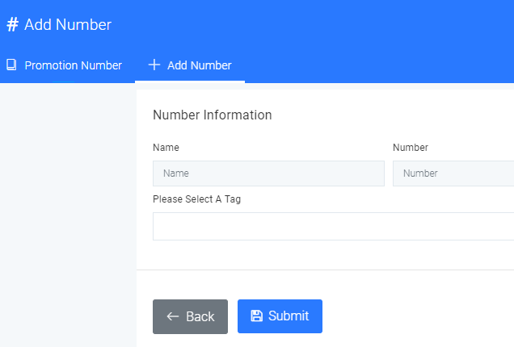Focus the Name input field
Viewport: 514px width, 347px height.
tap(268, 173)
